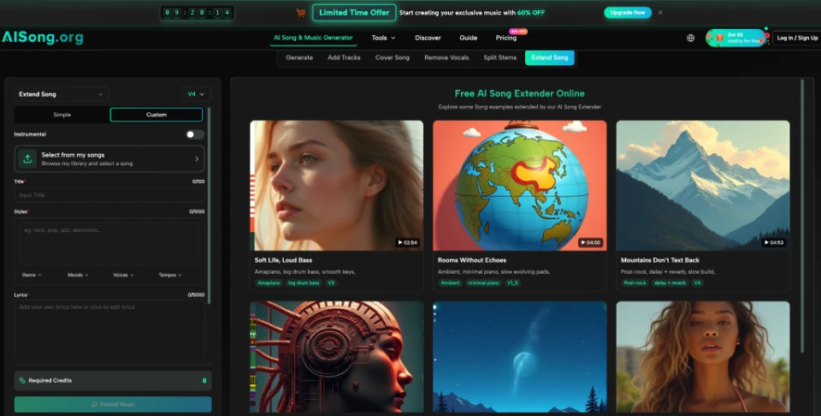This screenshot has height=416, width=821.
Task: Click the Post-rock tag
Action: pos(635,283)
